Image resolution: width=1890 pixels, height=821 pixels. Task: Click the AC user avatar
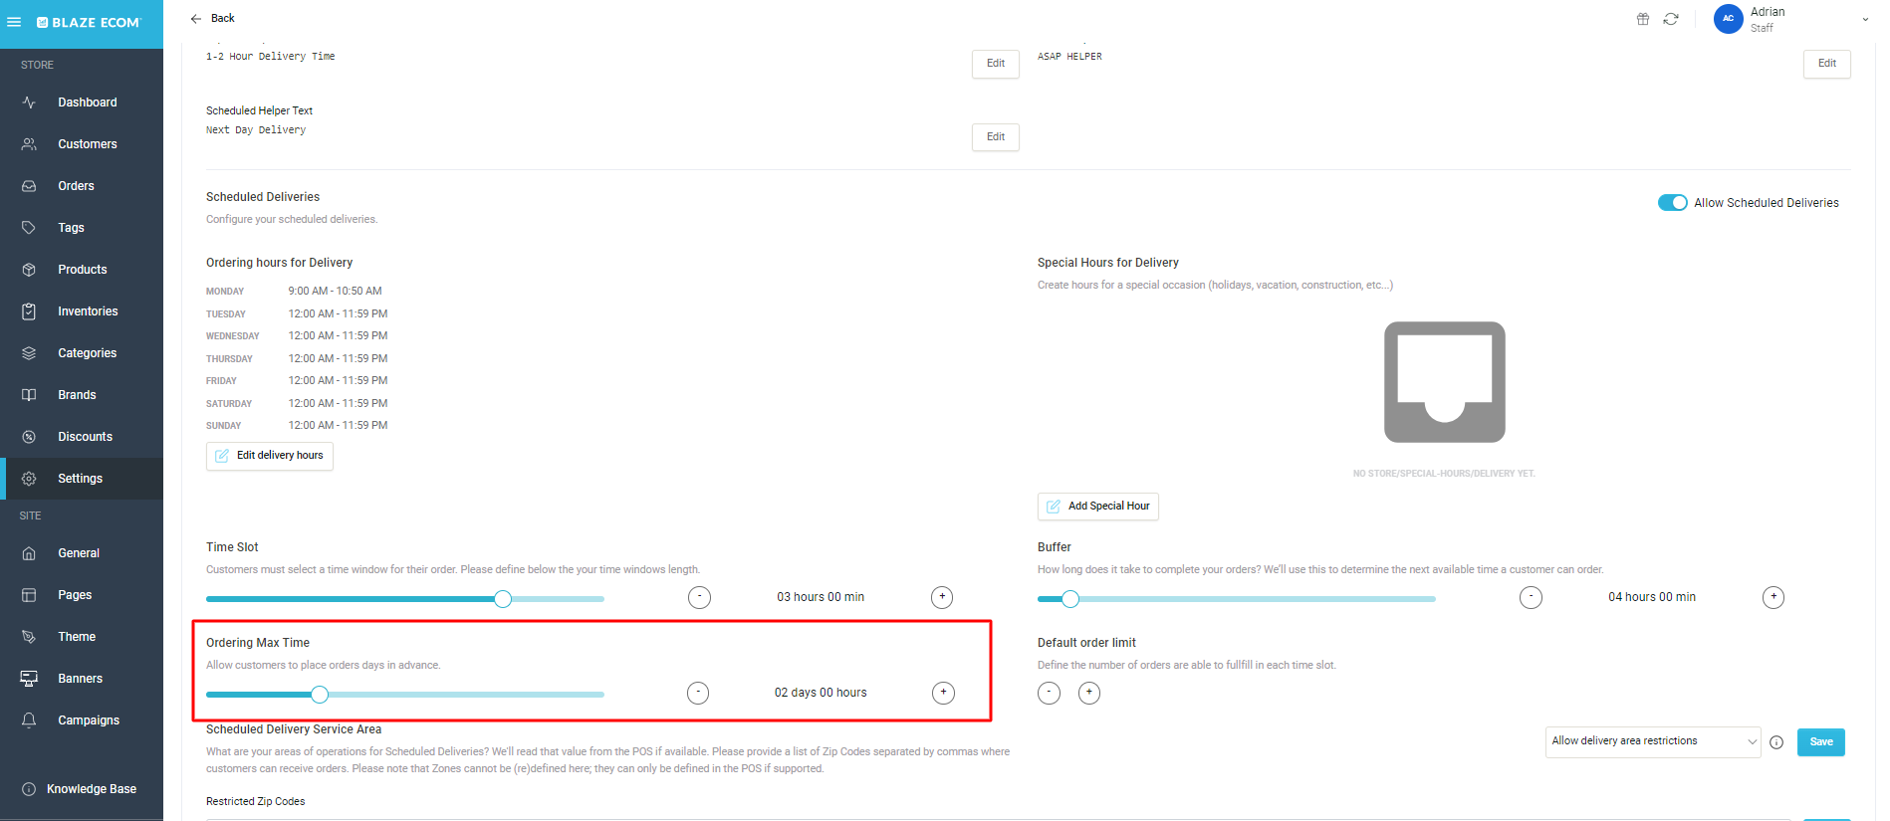[1728, 19]
